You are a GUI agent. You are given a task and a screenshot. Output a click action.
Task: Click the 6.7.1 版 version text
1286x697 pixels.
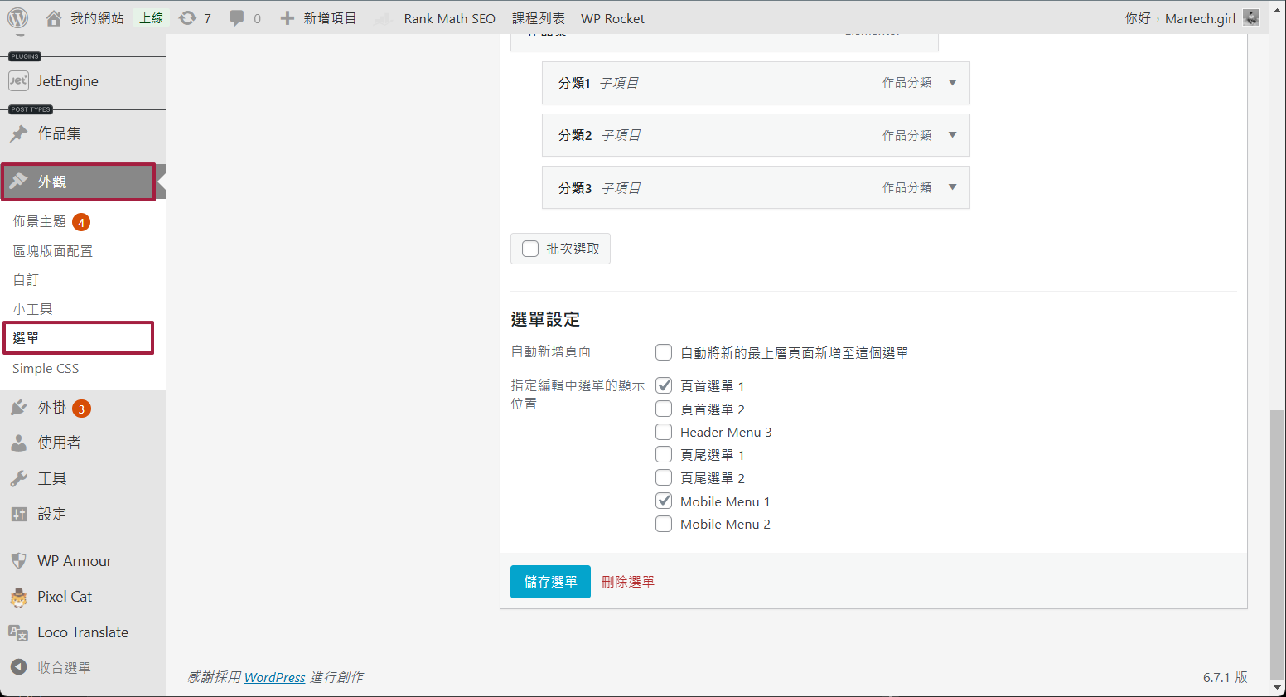click(x=1226, y=677)
